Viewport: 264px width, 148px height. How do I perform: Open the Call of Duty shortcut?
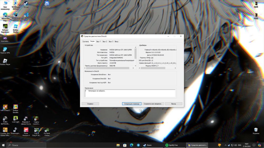pos(36,132)
